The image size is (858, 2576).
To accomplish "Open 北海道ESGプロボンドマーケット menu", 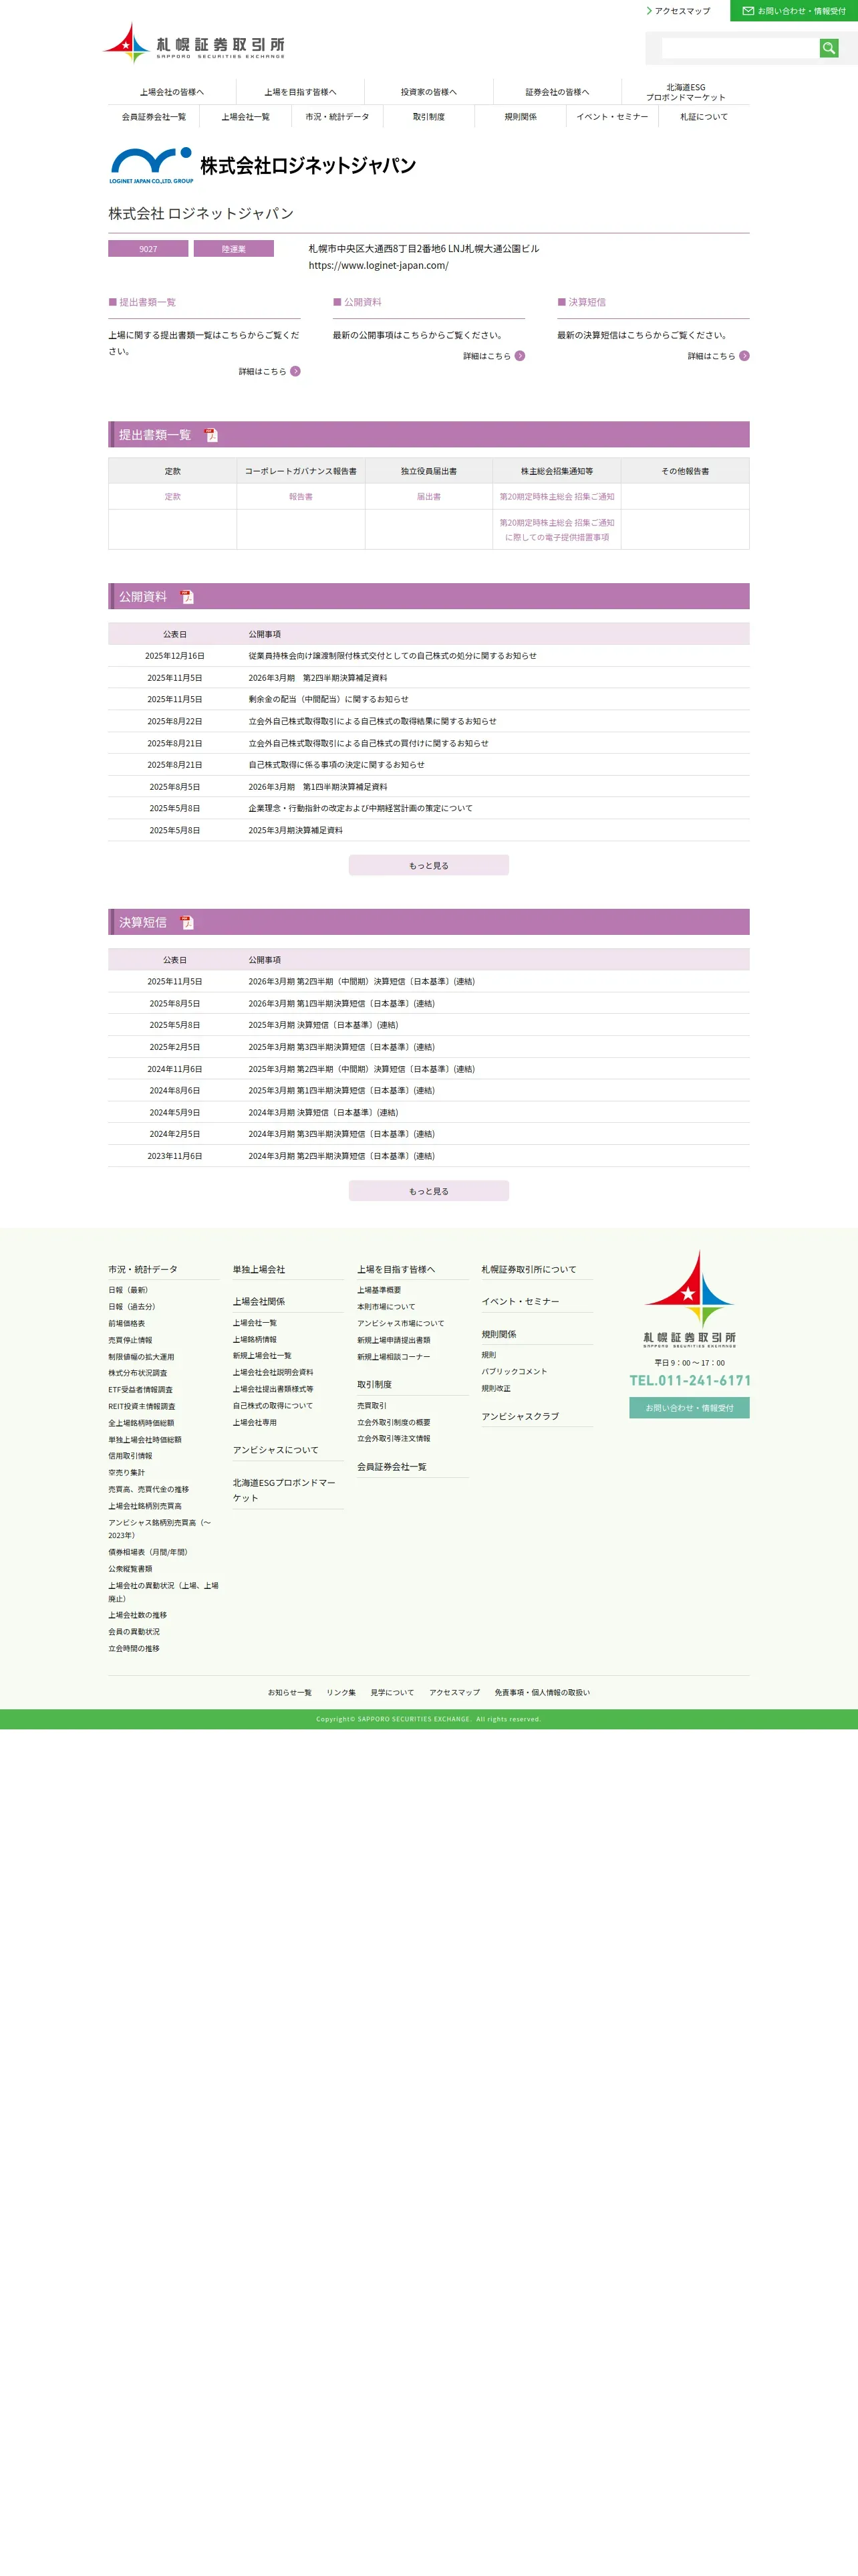I will pyautogui.click(x=685, y=92).
